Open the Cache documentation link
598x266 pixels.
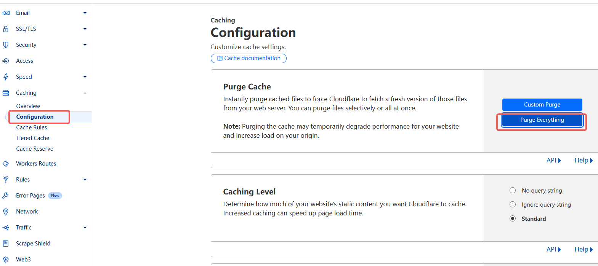point(248,58)
